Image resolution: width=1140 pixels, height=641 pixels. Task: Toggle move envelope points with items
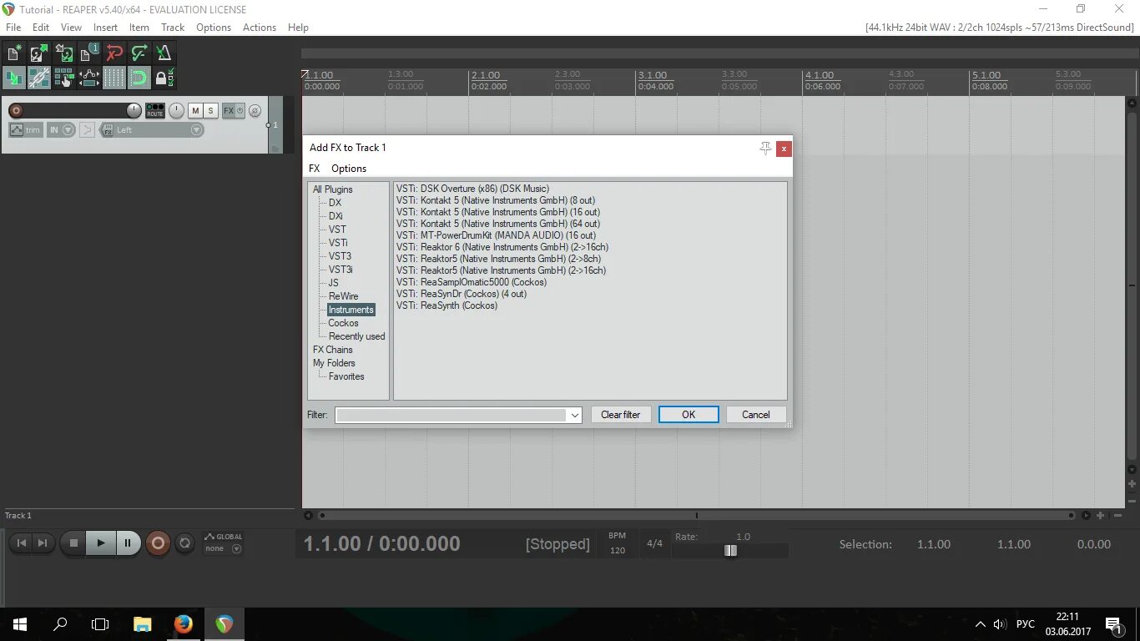(89, 78)
